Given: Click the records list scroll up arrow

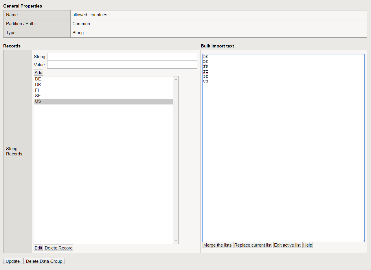Looking at the screenshot, I should coord(176,79).
